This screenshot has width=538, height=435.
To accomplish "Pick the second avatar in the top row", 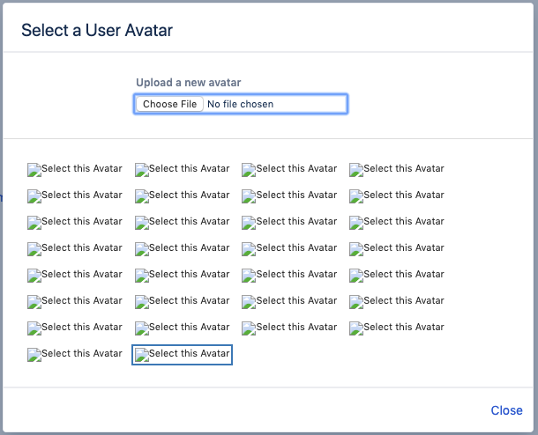I will click(x=183, y=170).
